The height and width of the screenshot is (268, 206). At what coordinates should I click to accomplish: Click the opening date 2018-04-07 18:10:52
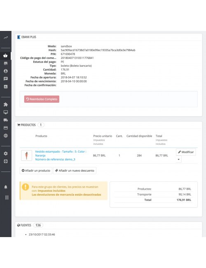click(74, 78)
